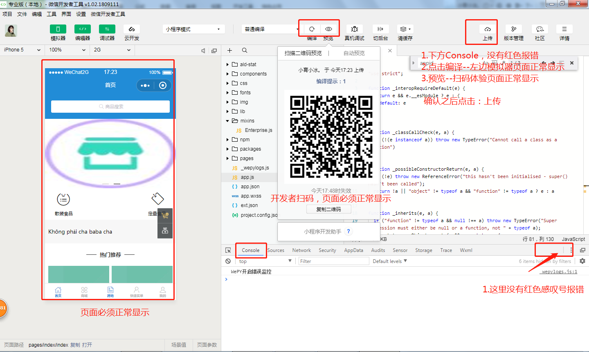589x352 pixels.
Task: Open the mini program mode dropdown
Action: coord(194,29)
